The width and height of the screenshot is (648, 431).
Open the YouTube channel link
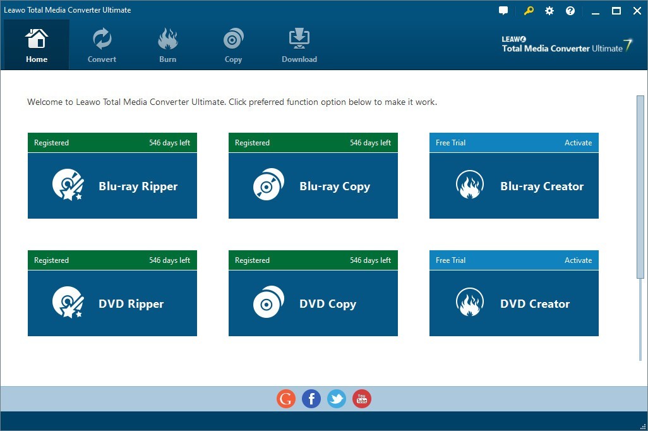coord(361,398)
